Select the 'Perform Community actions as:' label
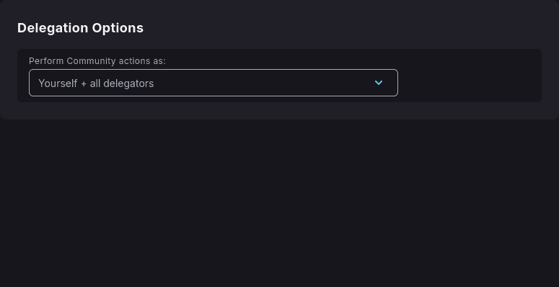Screen dimensions: 559x287 pos(97,61)
